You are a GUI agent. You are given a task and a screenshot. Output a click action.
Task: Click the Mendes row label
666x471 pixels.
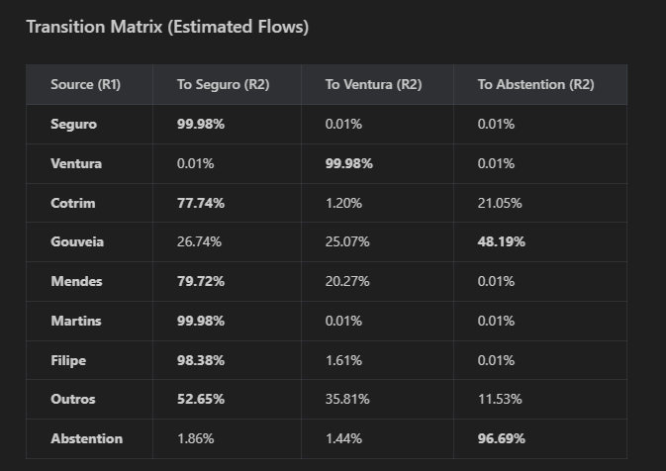(x=76, y=281)
